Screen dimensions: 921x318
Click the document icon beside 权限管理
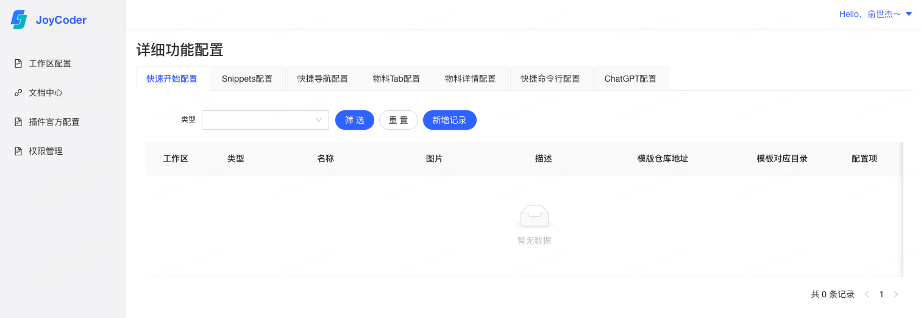tap(18, 151)
